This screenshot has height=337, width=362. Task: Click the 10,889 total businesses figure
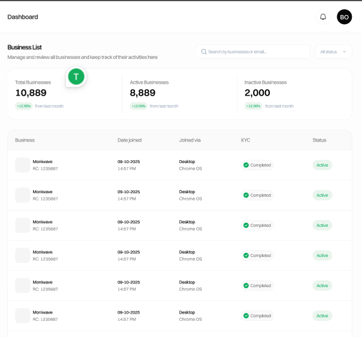(31, 93)
